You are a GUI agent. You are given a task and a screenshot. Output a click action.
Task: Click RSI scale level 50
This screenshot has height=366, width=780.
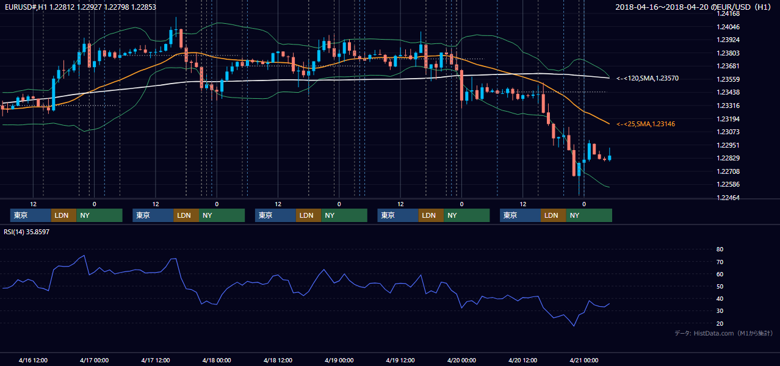point(720,286)
